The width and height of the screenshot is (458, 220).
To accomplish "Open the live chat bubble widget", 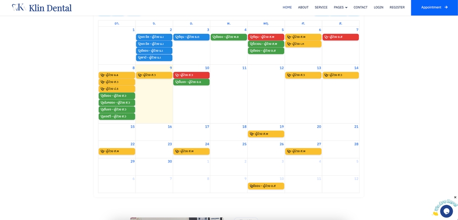I will click(446, 211).
